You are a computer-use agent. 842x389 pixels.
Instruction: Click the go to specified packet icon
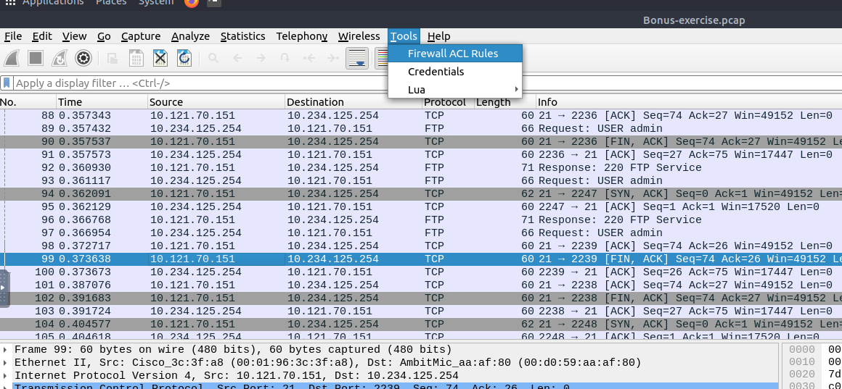tap(285, 58)
